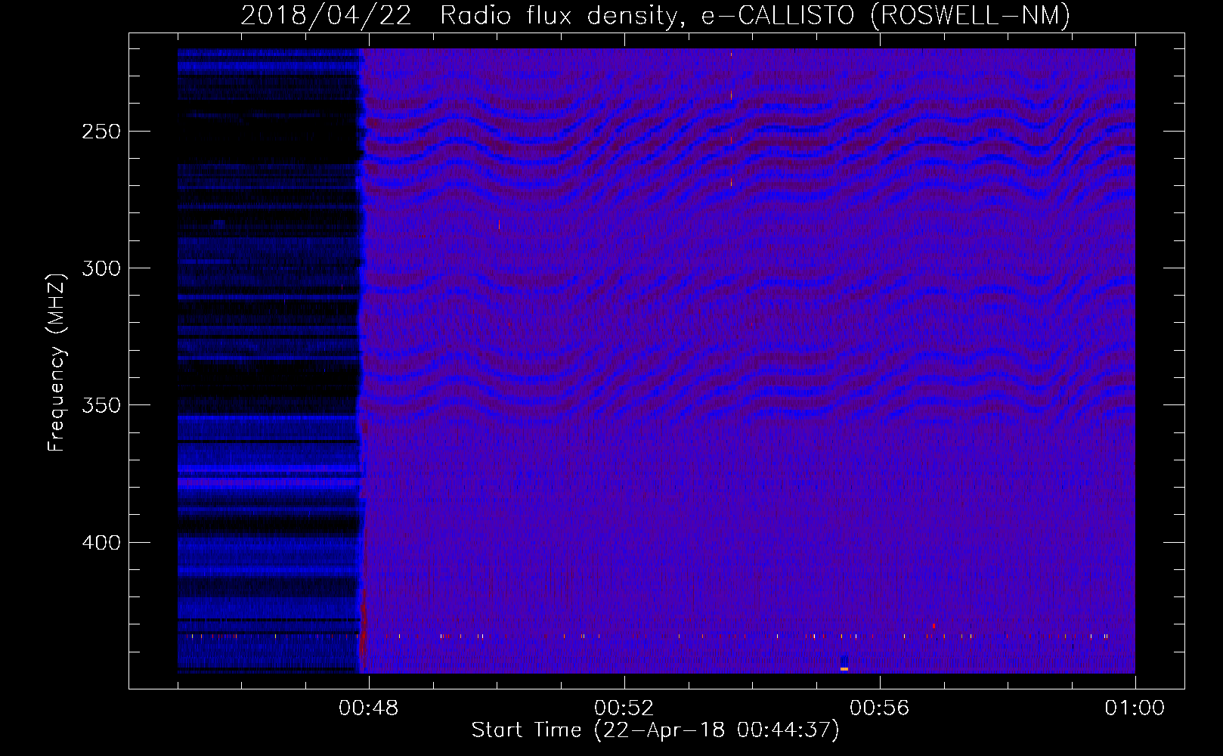Click the 00:52 time tick label
This screenshot has height=756, width=1223.
click(x=624, y=708)
